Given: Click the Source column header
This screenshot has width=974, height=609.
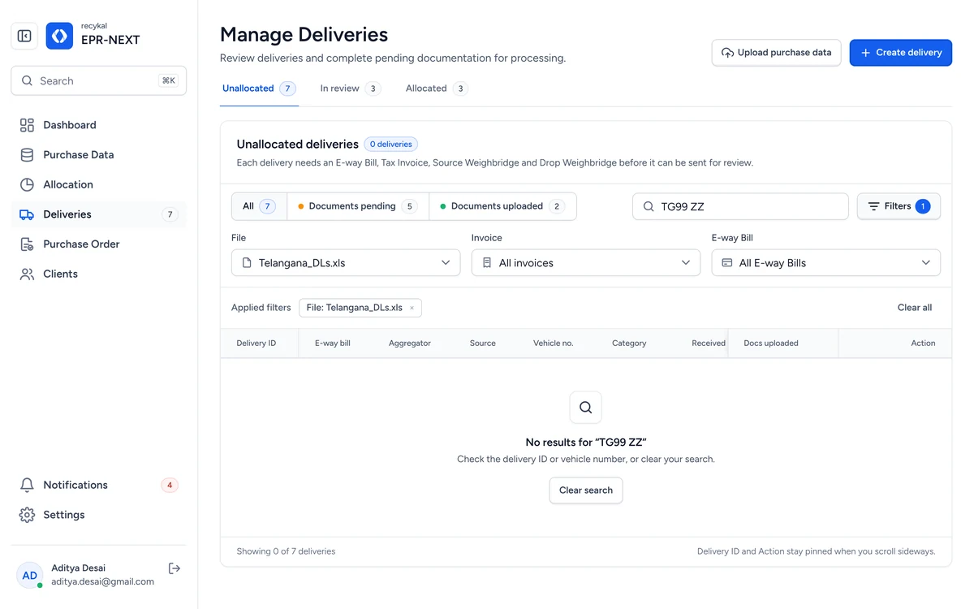Looking at the screenshot, I should [483, 343].
